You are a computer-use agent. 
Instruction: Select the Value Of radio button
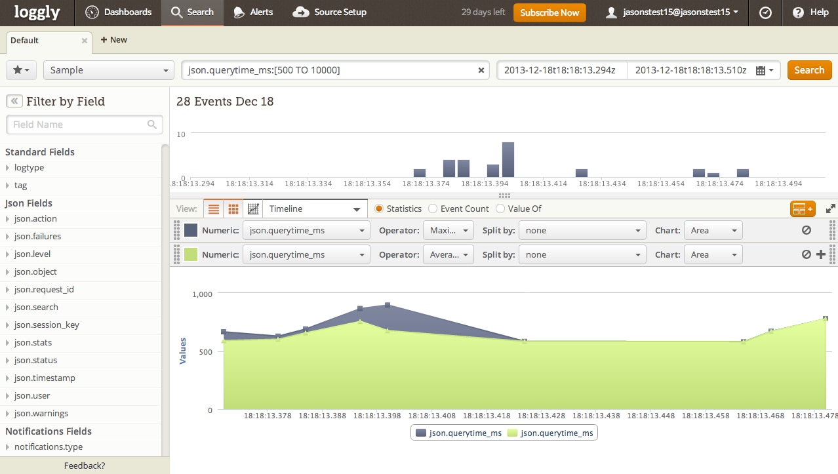[x=500, y=208]
